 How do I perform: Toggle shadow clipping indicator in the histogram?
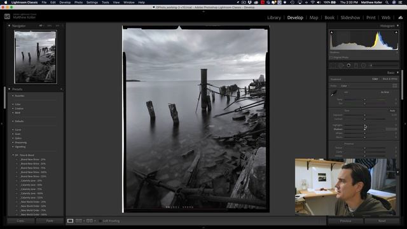pos(331,32)
